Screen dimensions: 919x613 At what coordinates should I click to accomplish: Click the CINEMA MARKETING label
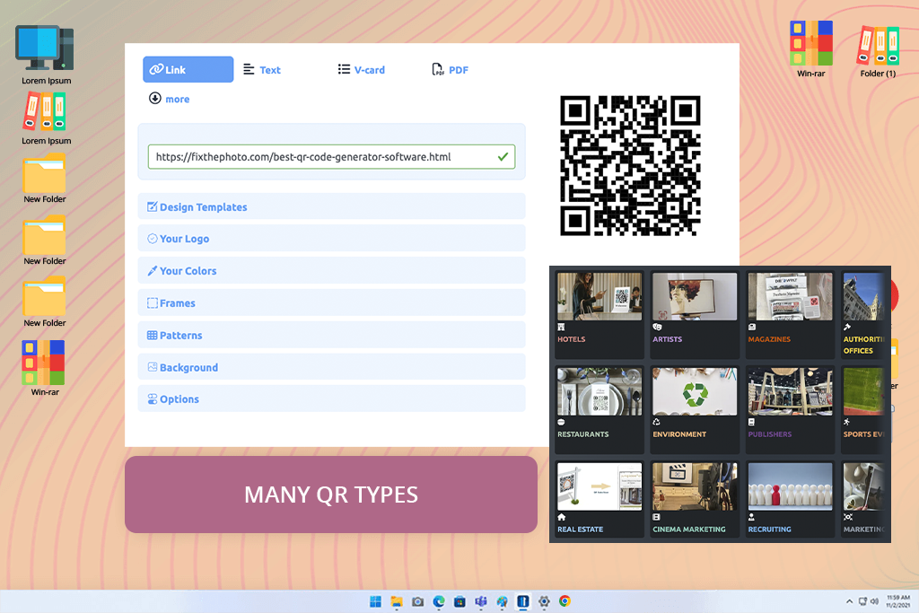coord(689,530)
